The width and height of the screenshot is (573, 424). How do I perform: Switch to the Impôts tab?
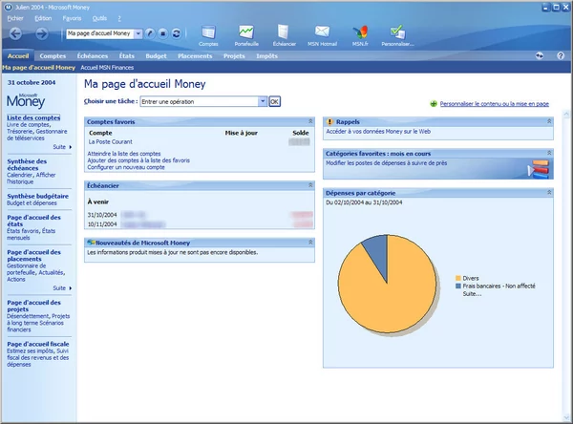266,56
